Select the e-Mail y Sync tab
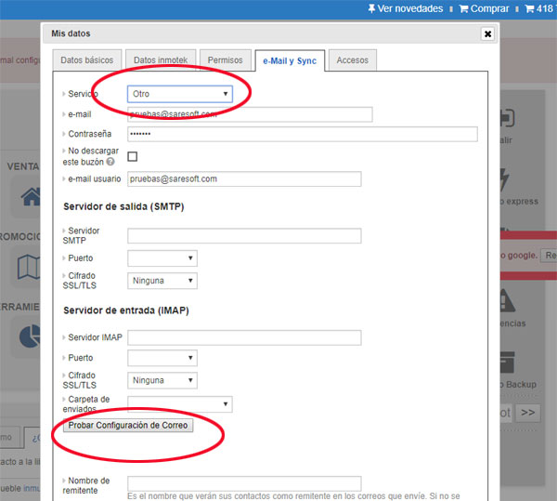 point(290,60)
